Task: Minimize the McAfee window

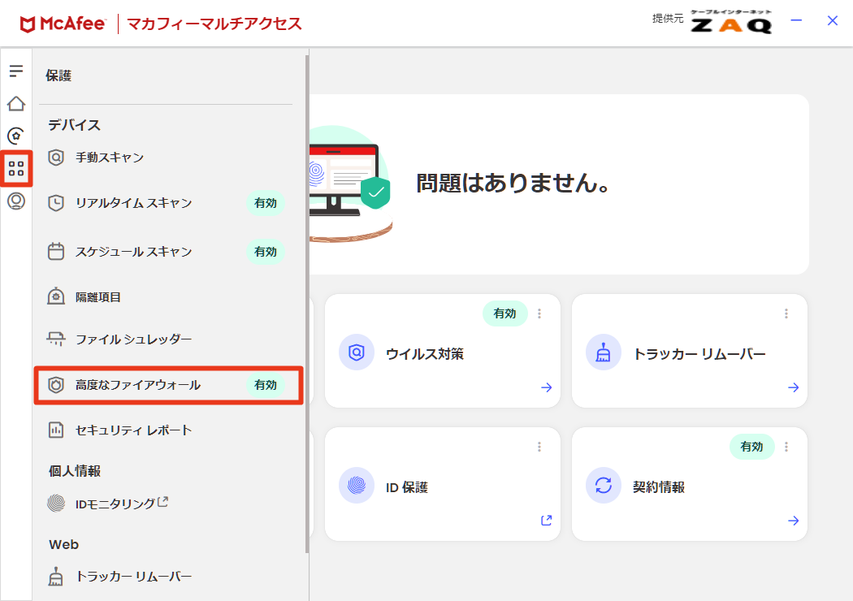Action: [x=796, y=20]
